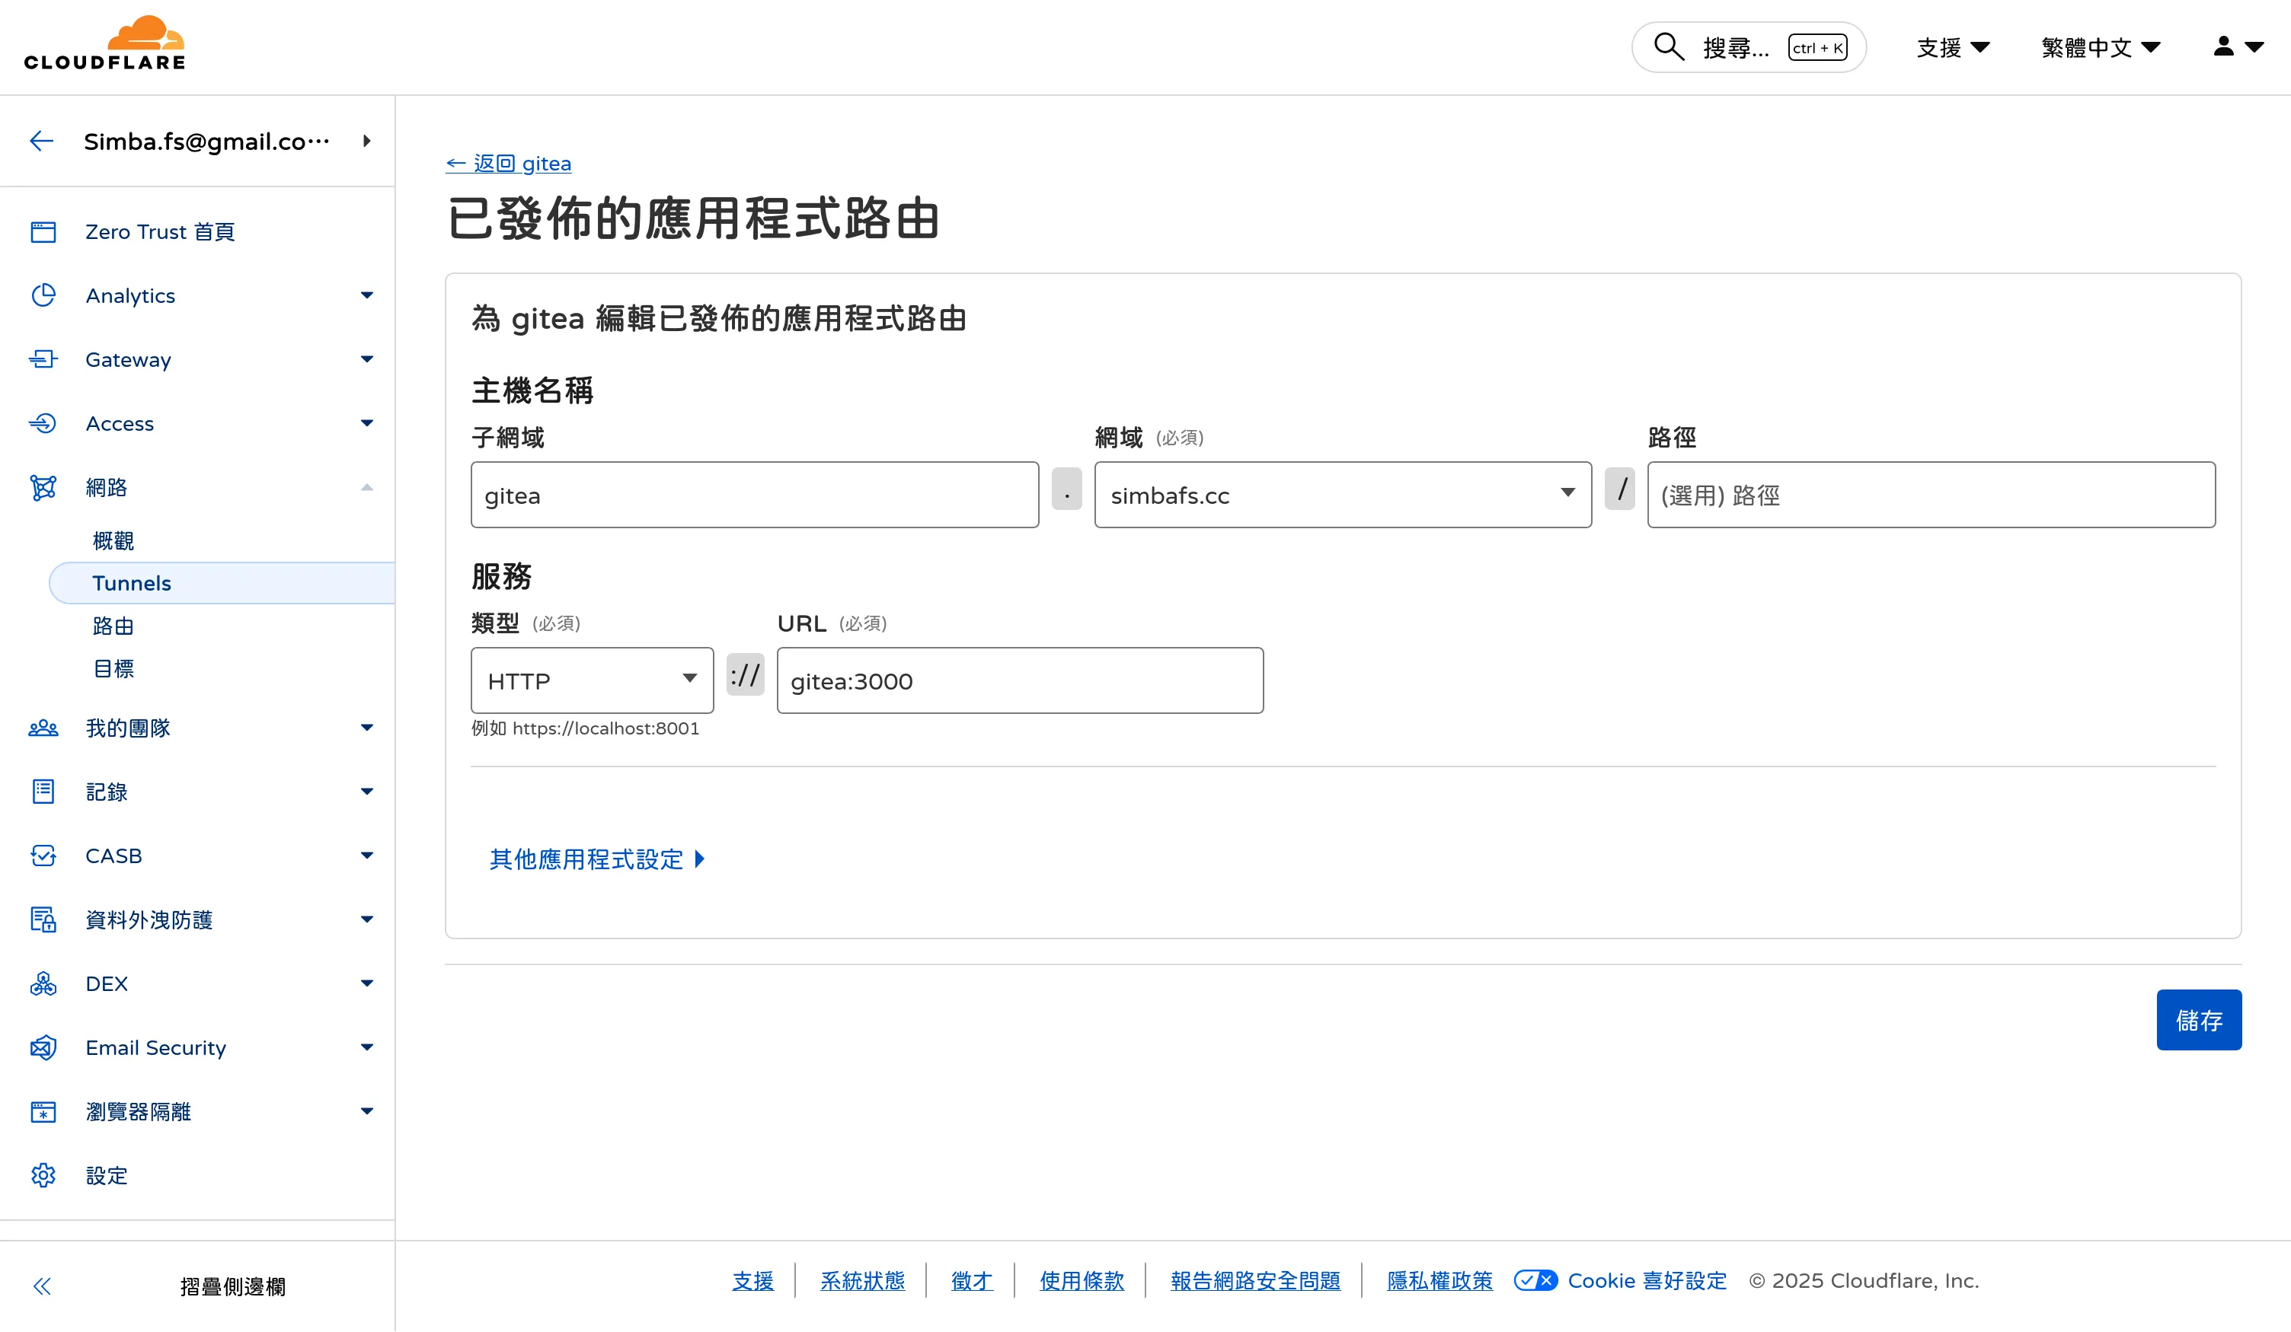The height and width of the screenshot is (1332, 2291).
Task: Click the Gateway sidebar icon
Action: (x=43, y=360)
